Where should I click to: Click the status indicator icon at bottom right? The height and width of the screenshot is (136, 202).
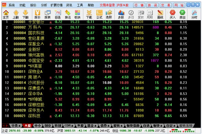182,131
